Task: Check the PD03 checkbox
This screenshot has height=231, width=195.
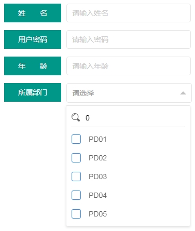Action: 76,176
